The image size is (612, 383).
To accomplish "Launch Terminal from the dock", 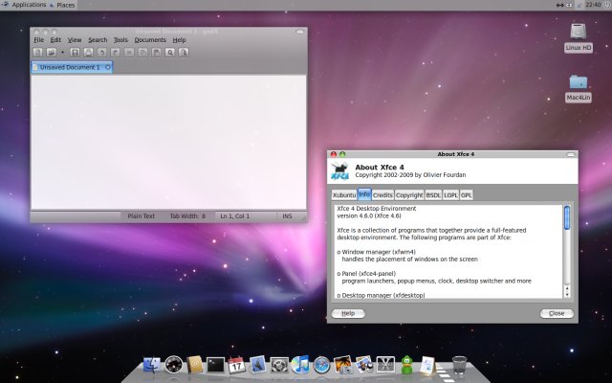I will [216, 366].
